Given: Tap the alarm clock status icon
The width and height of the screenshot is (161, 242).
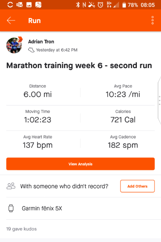Looking at the screenshot, I should coord(100,5).
